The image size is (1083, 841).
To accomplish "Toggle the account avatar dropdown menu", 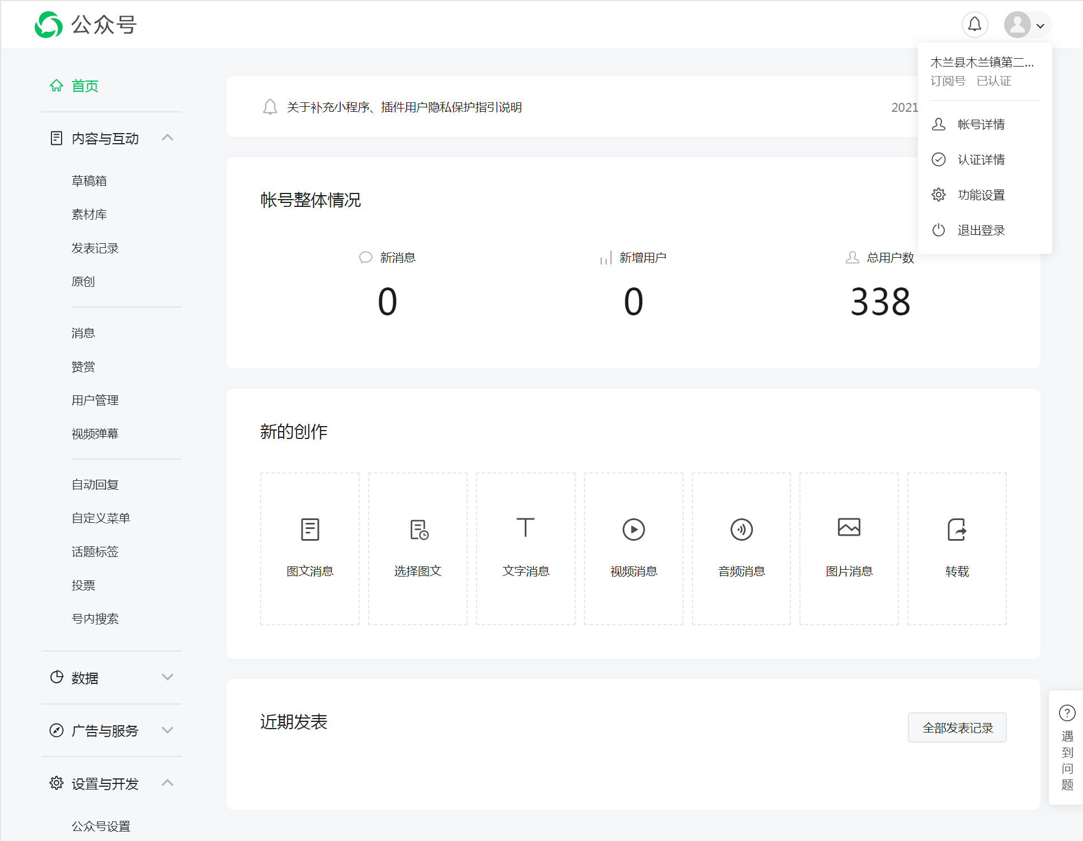I will click(x=1027, y=25).
